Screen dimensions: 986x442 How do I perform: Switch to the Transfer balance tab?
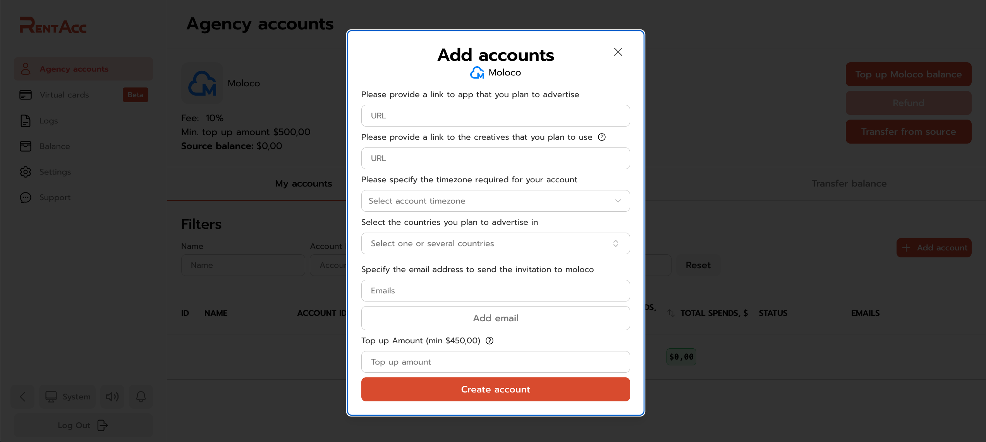pos(849,183)
